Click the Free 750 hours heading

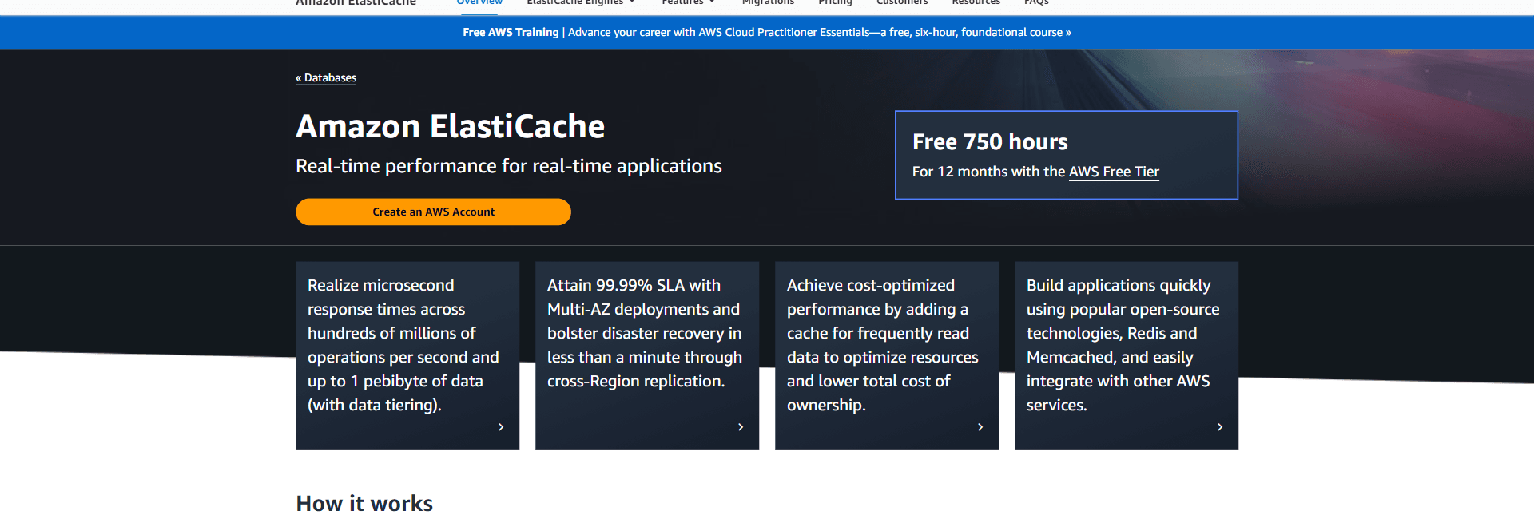(990, 142)
